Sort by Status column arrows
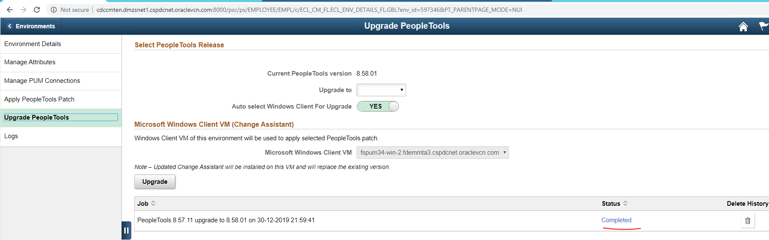769x240 pixels. (625, 203)
